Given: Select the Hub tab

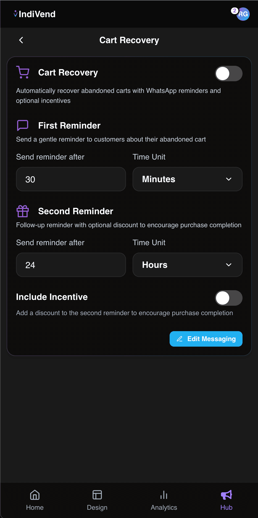Looking at the screenshot, I should tap(226, 499).
